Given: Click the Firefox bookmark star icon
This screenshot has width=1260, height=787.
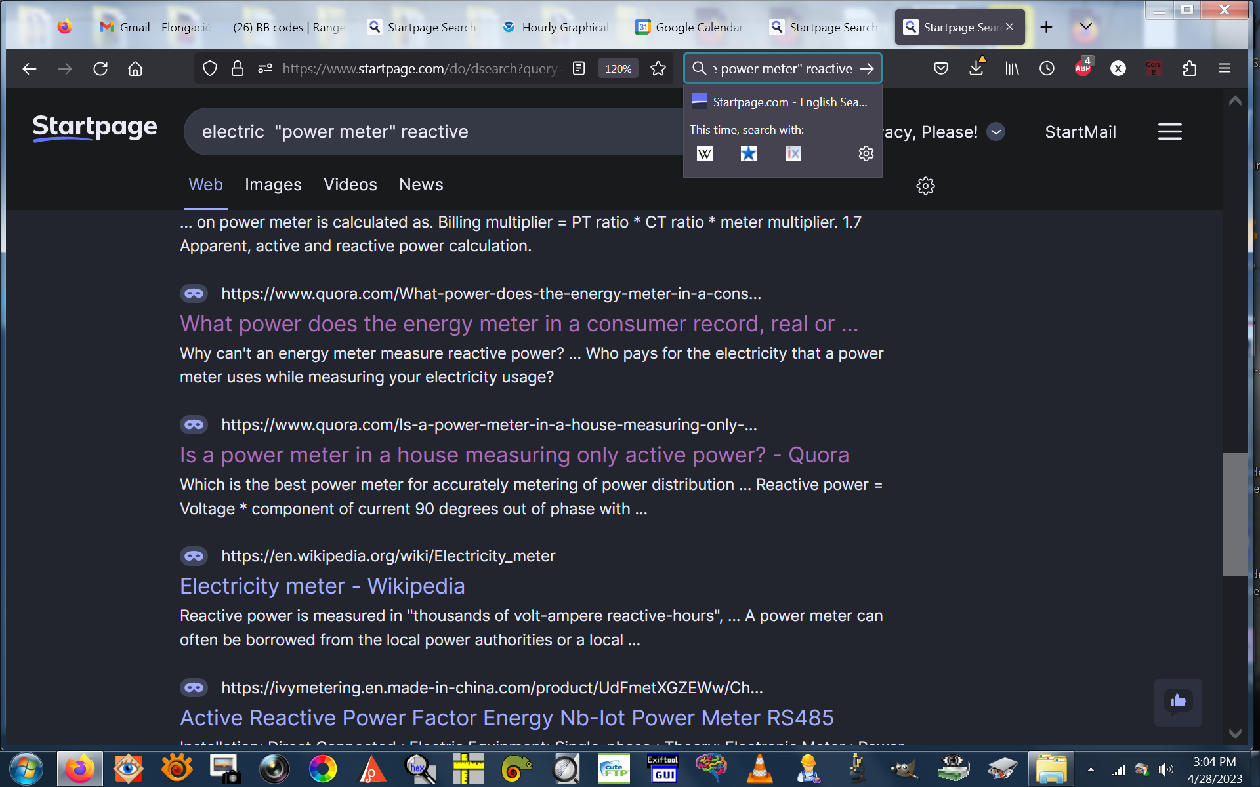Looking at the screenshot, I should click(658, 68).
